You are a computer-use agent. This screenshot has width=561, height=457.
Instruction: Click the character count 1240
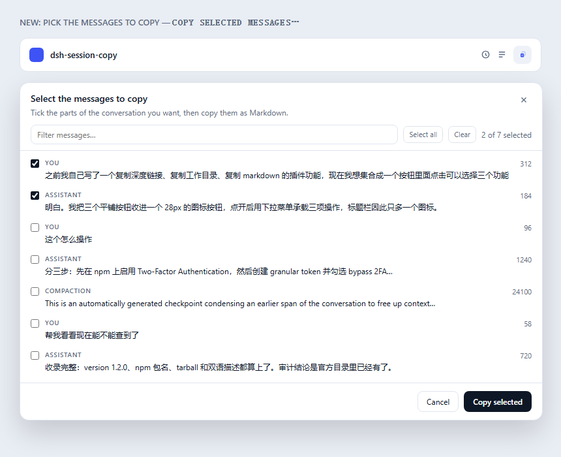point(524,260)
